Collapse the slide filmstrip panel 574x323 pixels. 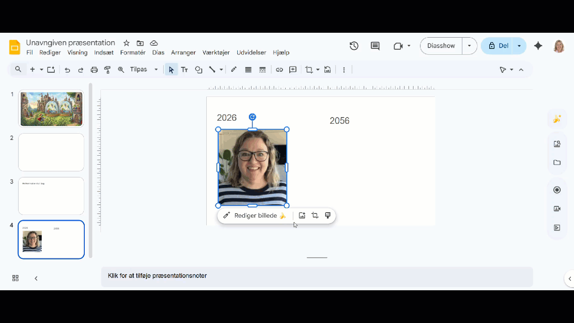tap(36, 279)
